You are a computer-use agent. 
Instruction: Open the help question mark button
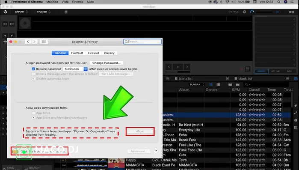pyautogui.click(x=156, y=151)
